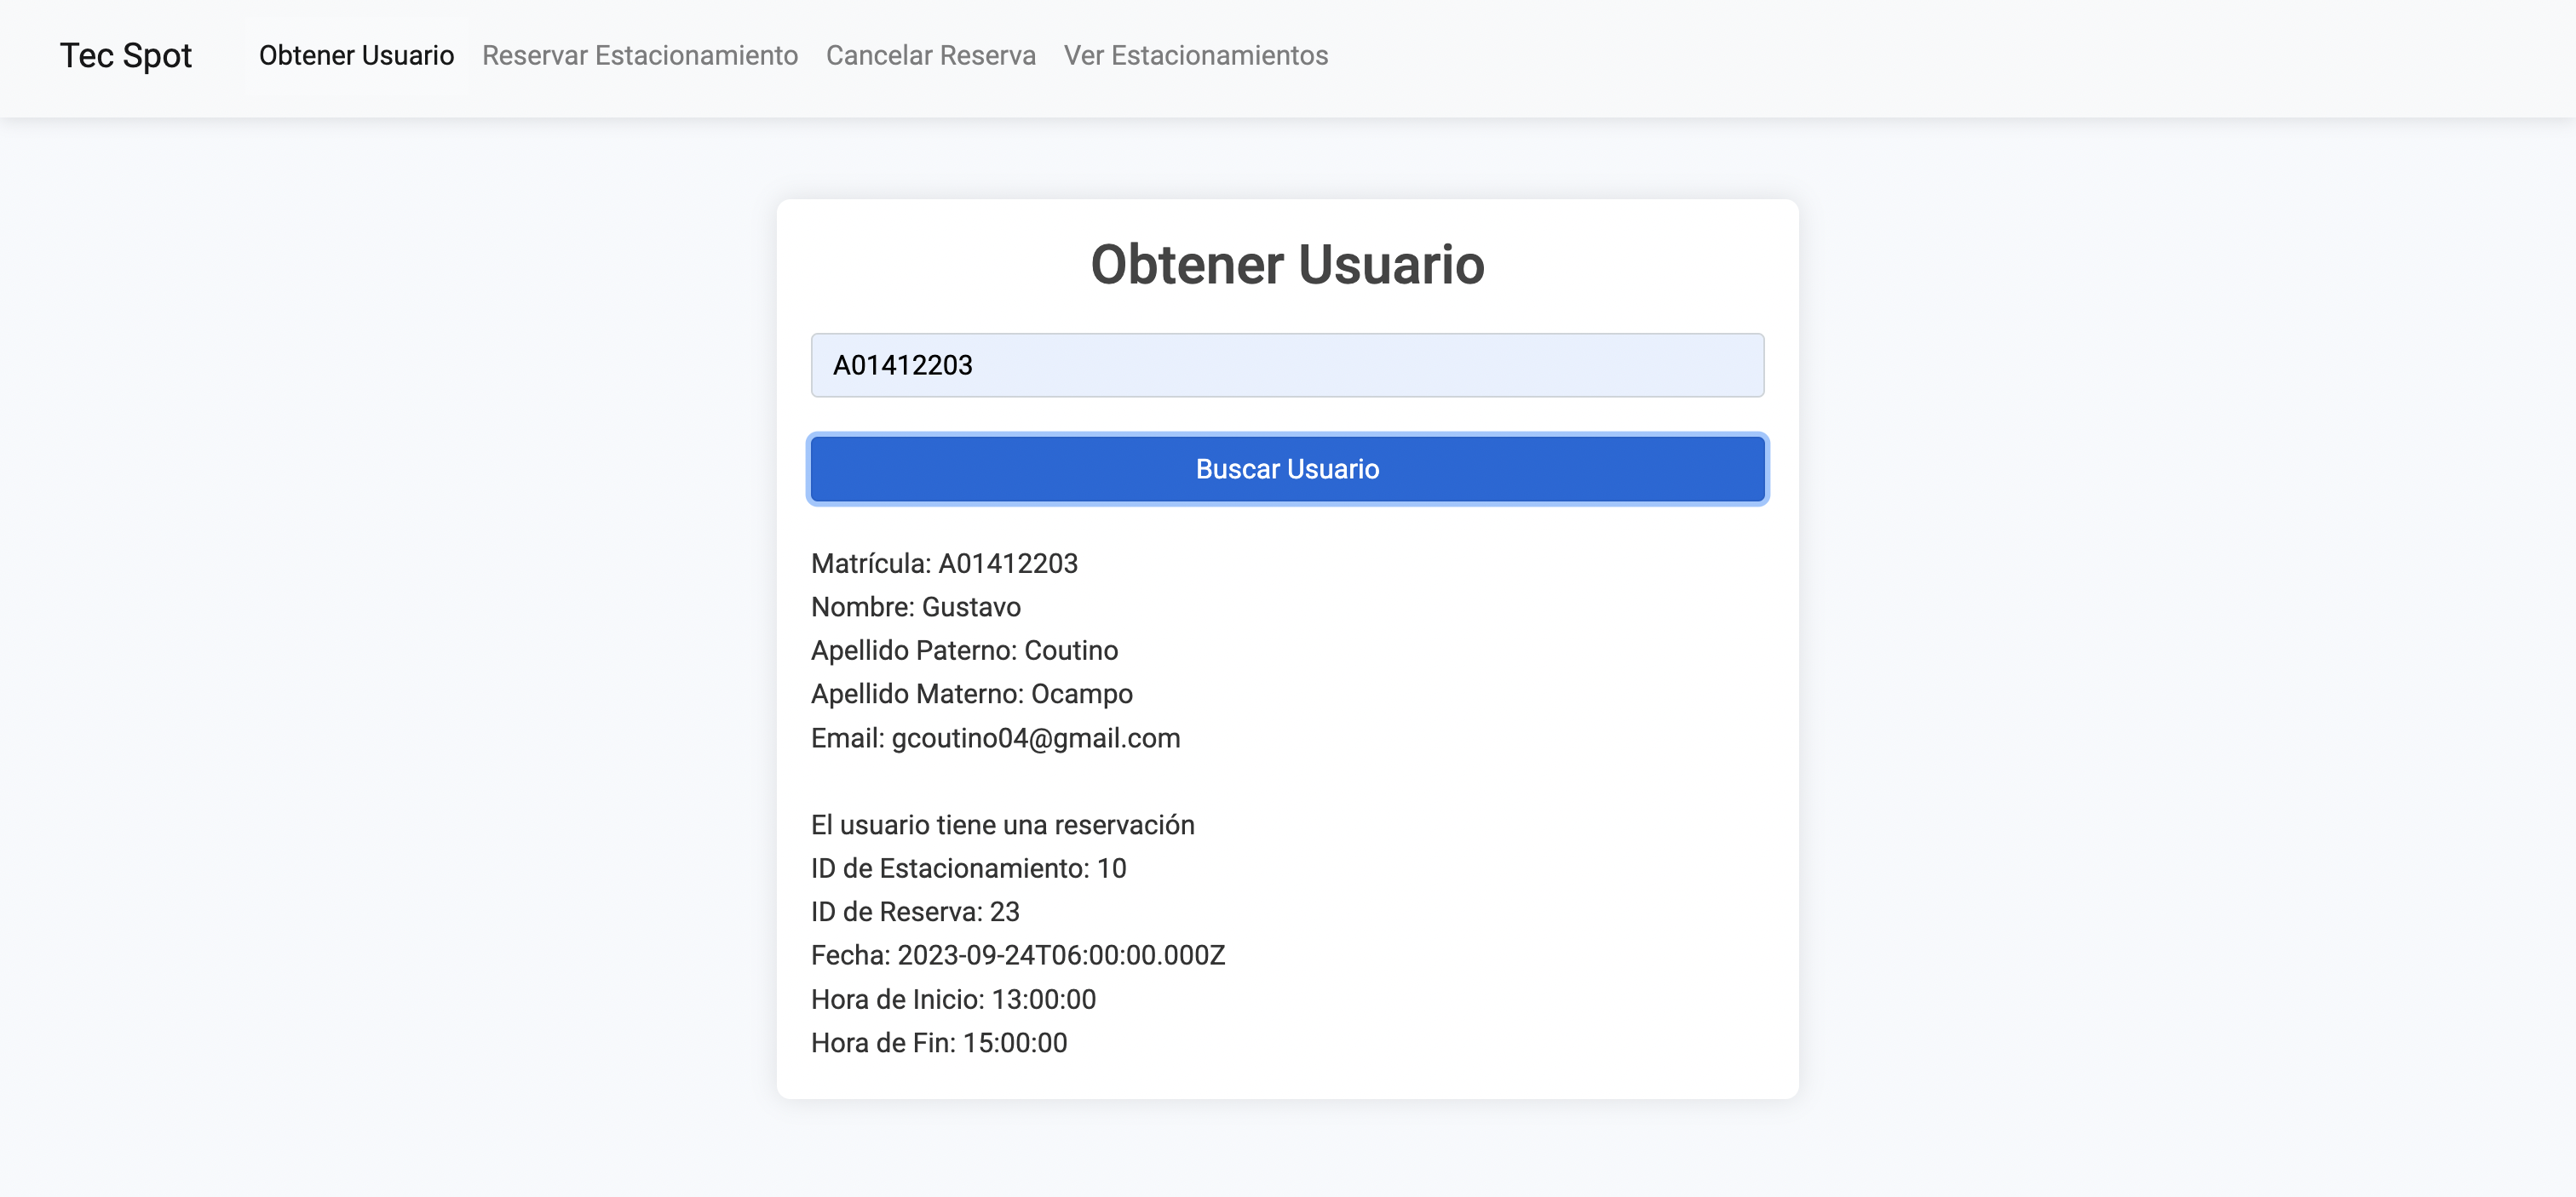The image size is (2576, 1197).
Task: Focus the matrícula input containing A01412203
Action: pyautogui.click(x=1286, y=364)
